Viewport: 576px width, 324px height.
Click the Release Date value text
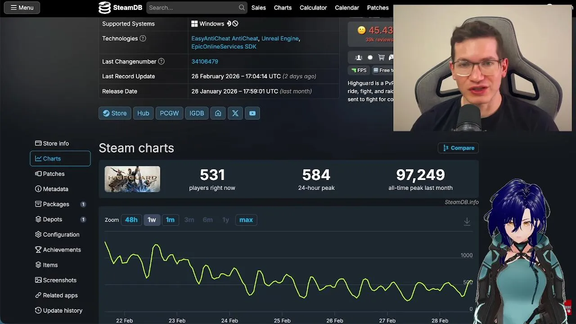252,91
